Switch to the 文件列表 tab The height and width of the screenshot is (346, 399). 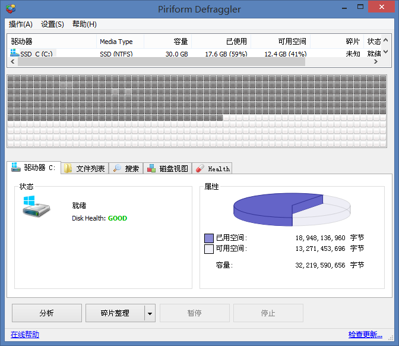(85, 168)
